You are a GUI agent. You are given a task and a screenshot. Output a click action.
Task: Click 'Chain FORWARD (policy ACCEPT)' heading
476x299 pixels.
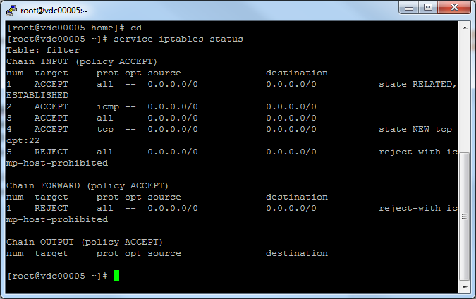(x=87, y=185)
